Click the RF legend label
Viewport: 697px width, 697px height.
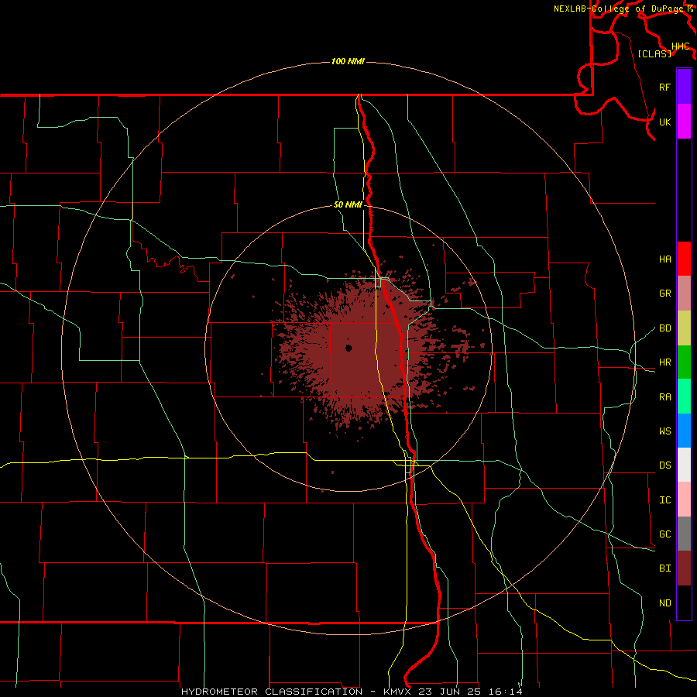tap(665, 87)
